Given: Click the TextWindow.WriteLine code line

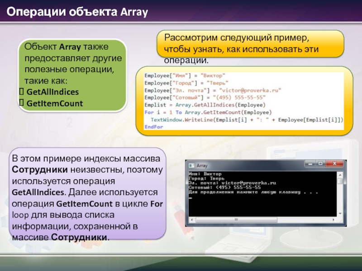Looking at the screenshot, I should click(x=247, y=120).
